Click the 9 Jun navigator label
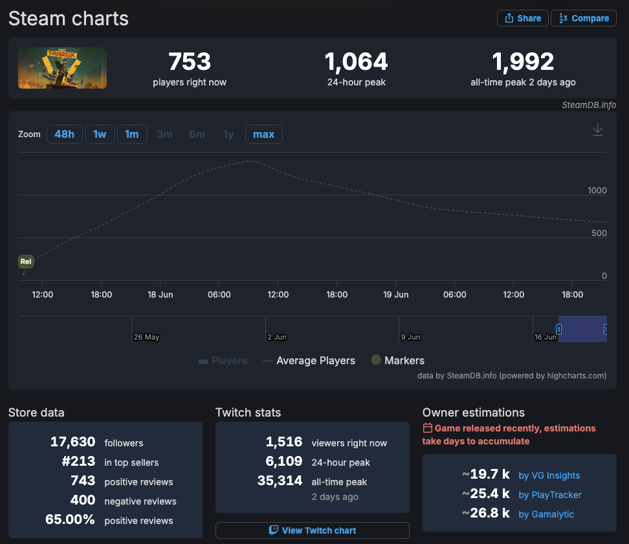 tap(411, 337)
